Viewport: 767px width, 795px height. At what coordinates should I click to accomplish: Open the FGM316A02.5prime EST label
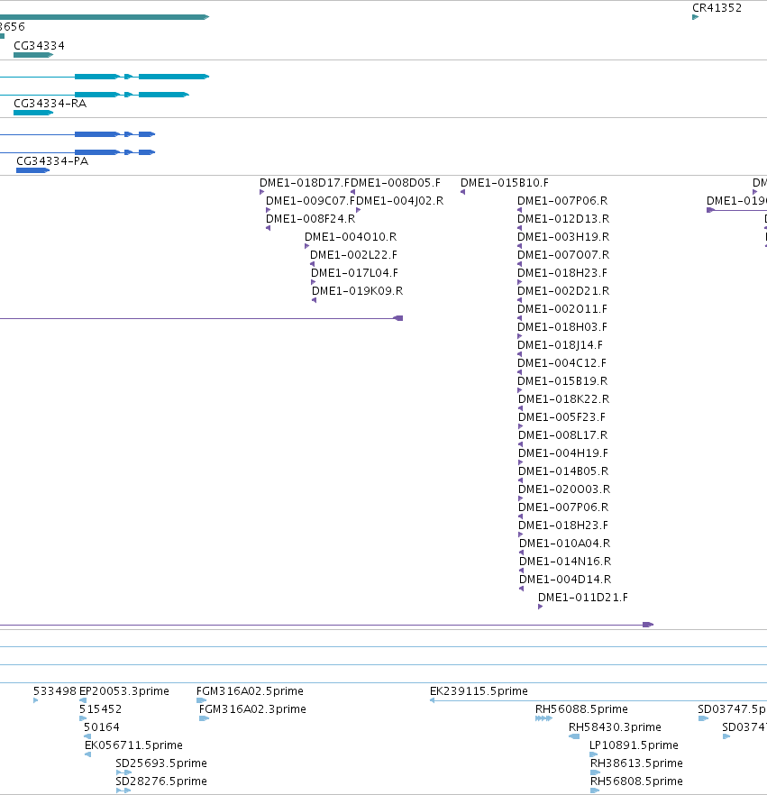250,691
